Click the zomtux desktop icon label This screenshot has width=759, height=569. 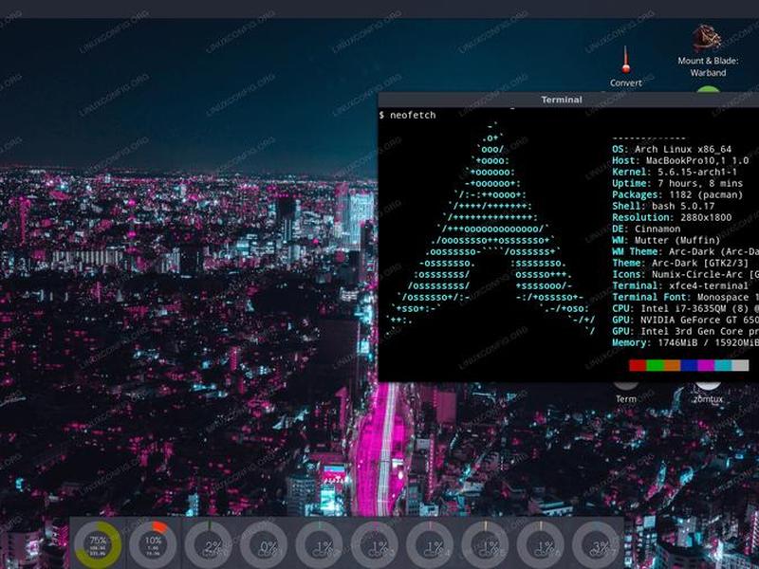pyautogui.click(x=708, y=399)
